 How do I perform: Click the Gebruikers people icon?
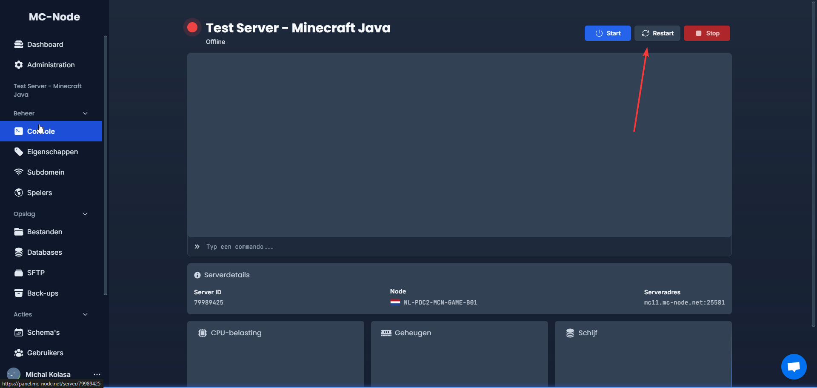[x=18, y=353]
